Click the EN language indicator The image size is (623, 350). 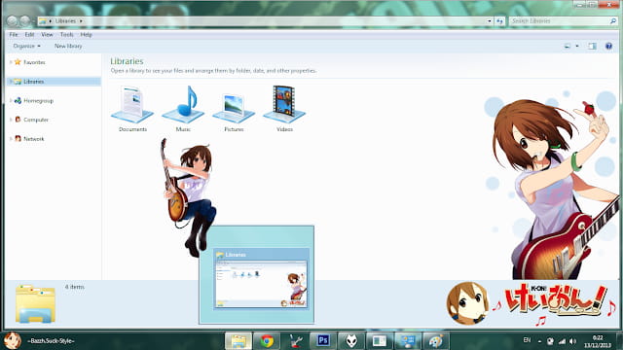[x=527, y=340]
